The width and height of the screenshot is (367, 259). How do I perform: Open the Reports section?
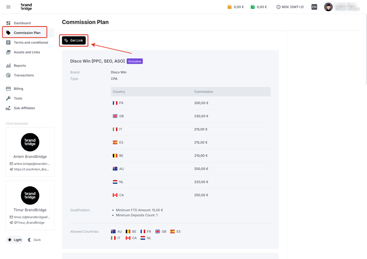[x=20, y=66]
